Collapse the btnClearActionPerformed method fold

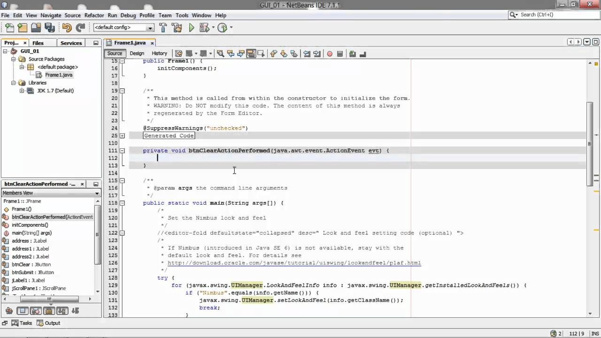click(122, 151)
